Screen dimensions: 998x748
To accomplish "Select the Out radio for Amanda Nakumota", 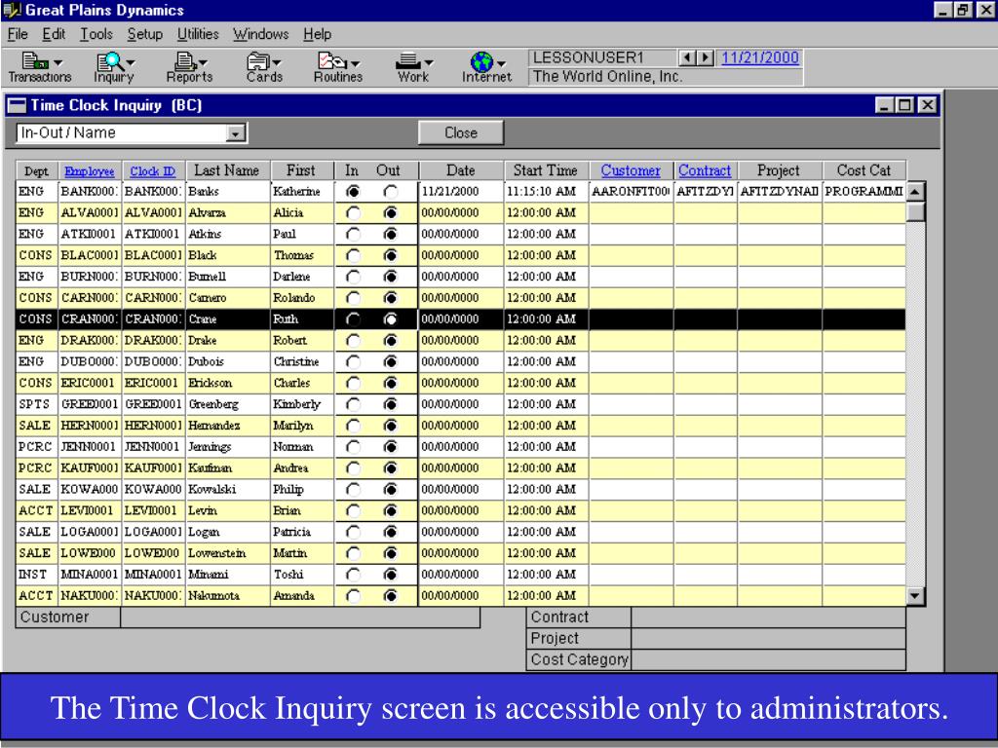I will 390,596.
